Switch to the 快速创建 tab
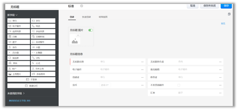Screen dimensions: 238x110 pyautogui.click(x=86, y=17)
